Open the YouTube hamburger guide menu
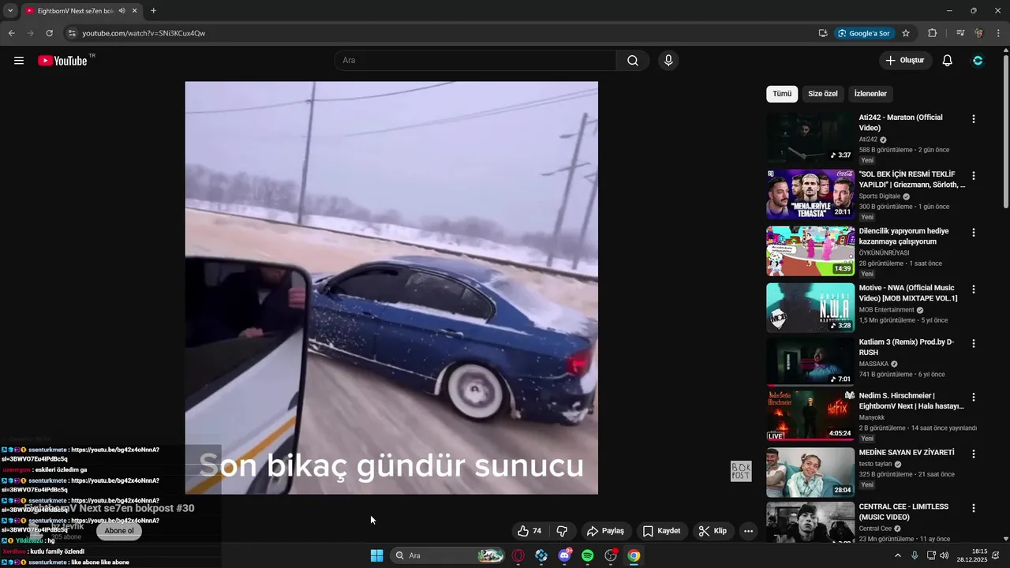This screenshot has height=568, width=1010. point(19,61)
